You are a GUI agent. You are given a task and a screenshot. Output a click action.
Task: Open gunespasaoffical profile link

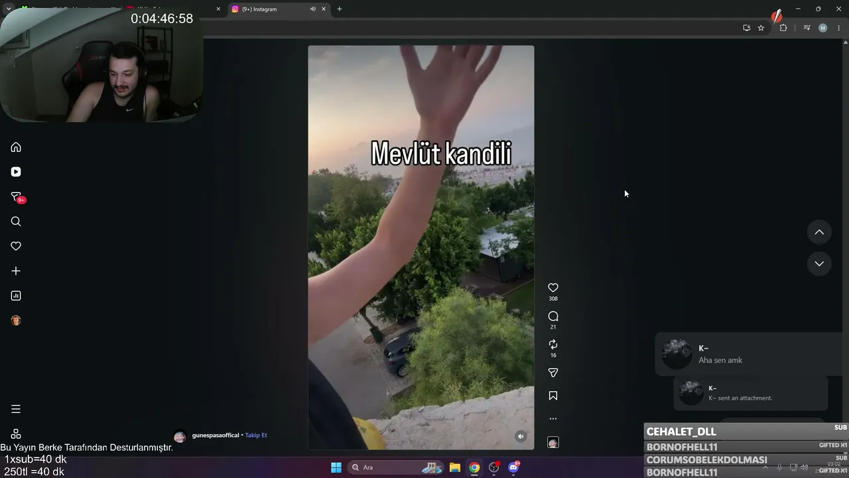tap(216, 436)
